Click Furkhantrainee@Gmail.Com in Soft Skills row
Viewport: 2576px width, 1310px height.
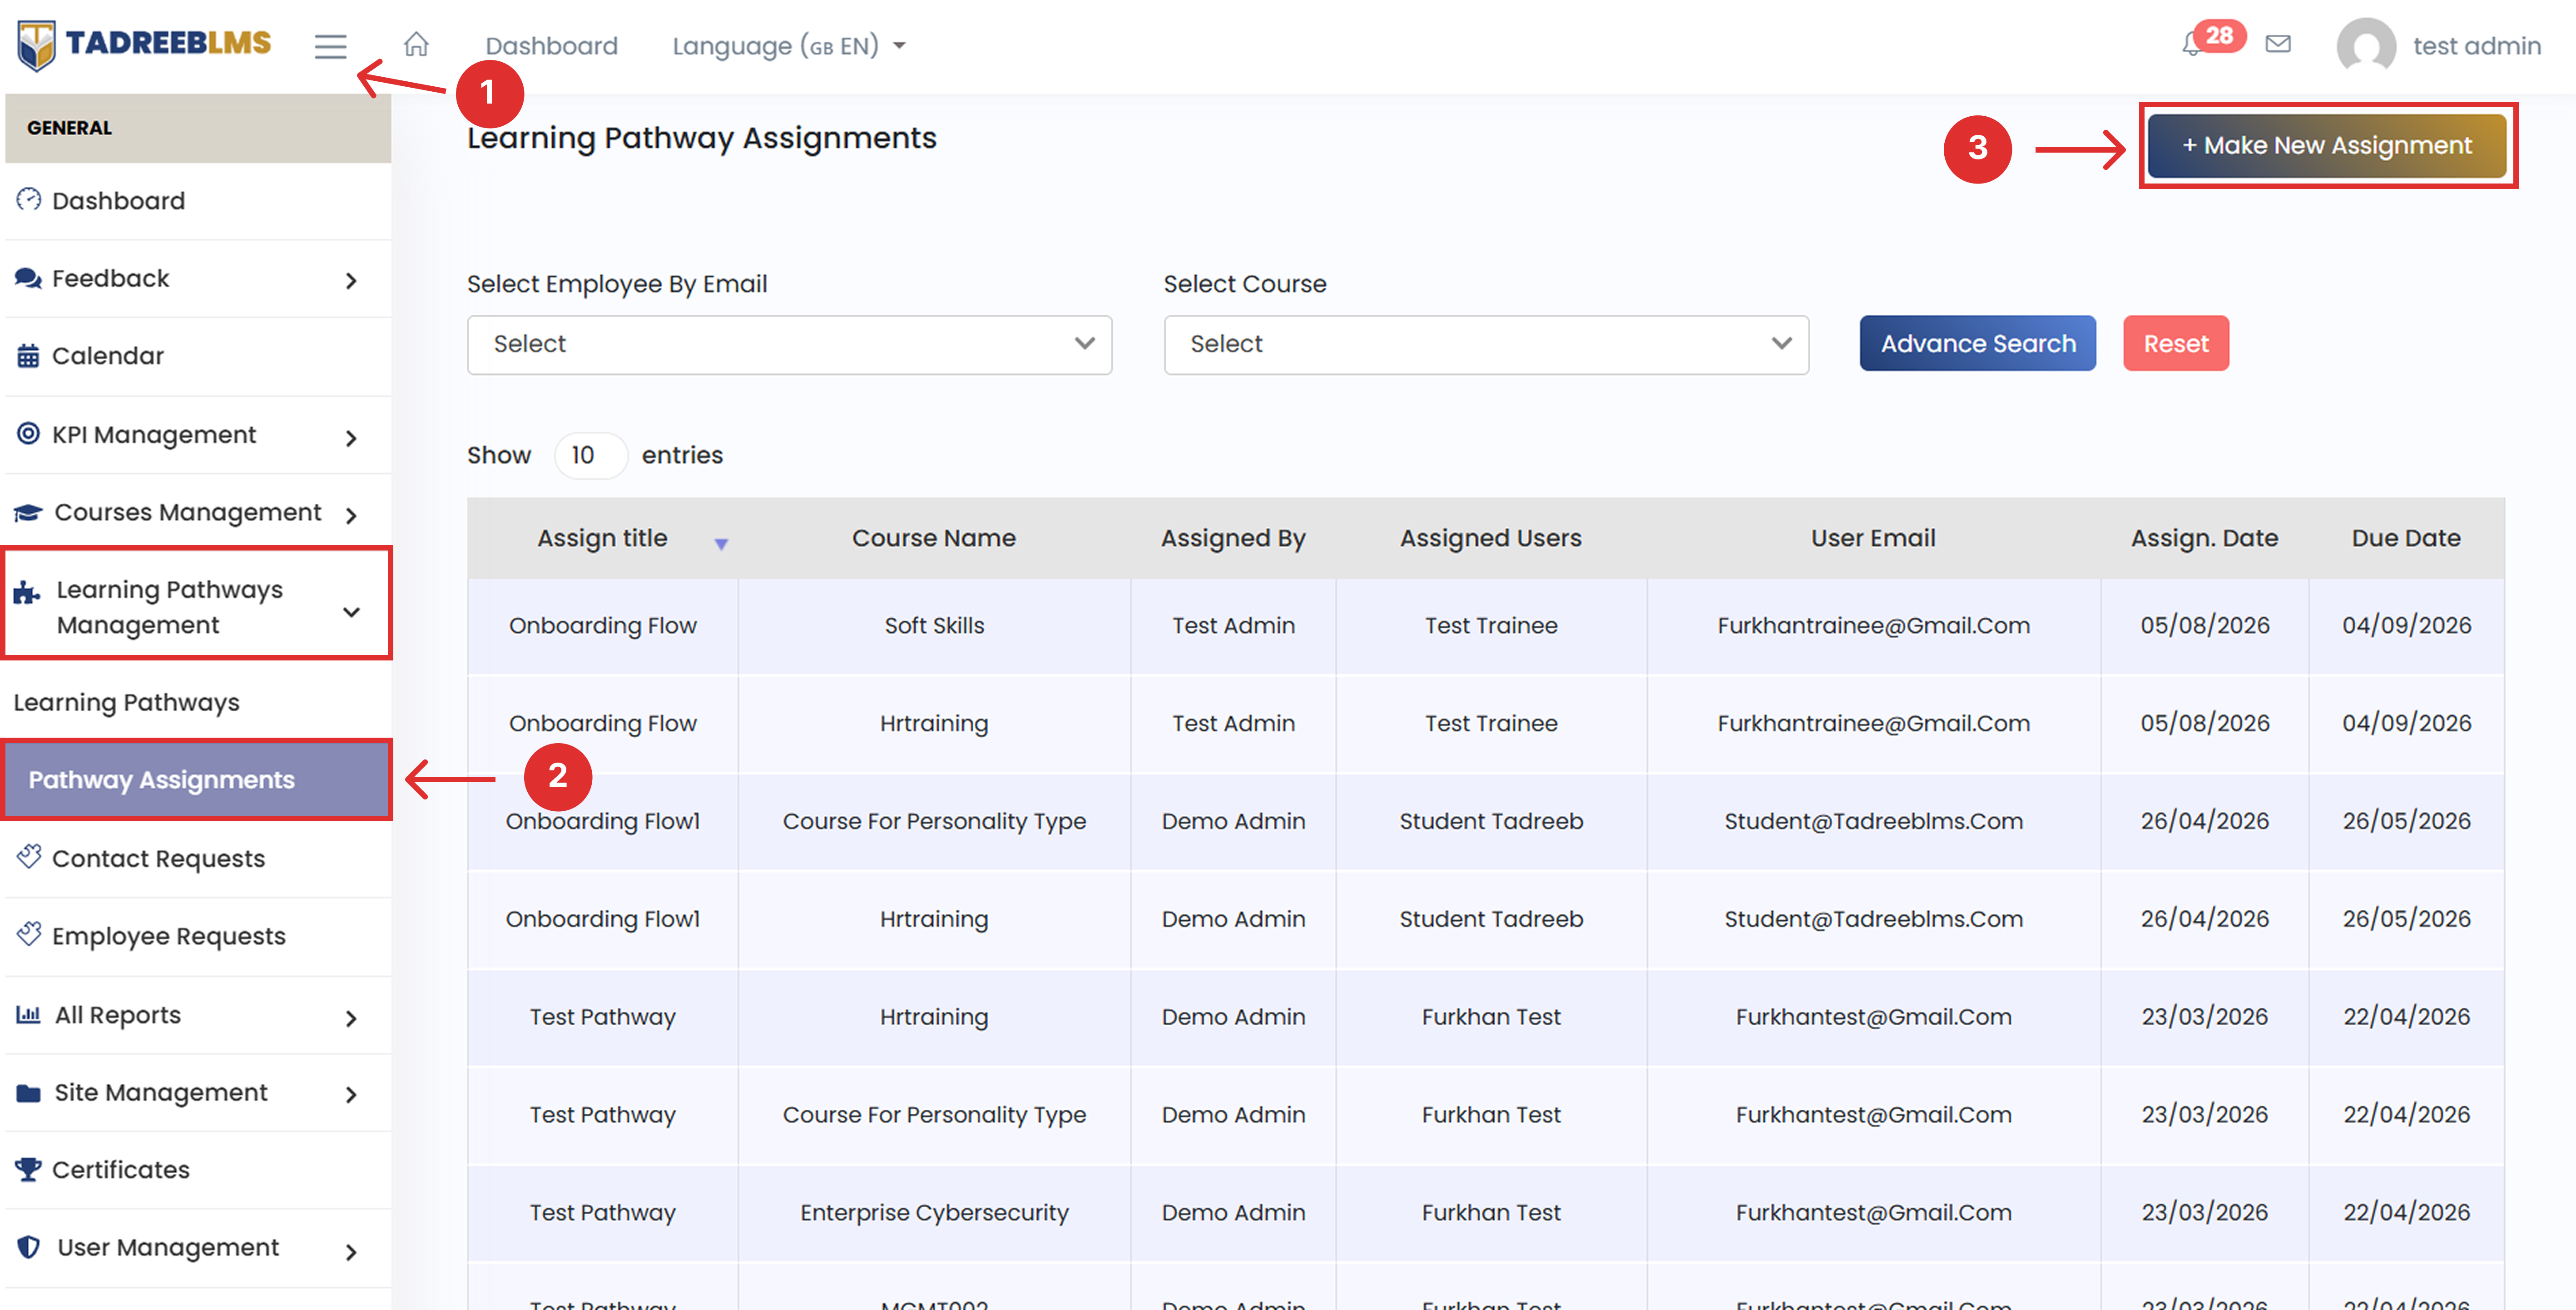click(x=1873, y=626)
